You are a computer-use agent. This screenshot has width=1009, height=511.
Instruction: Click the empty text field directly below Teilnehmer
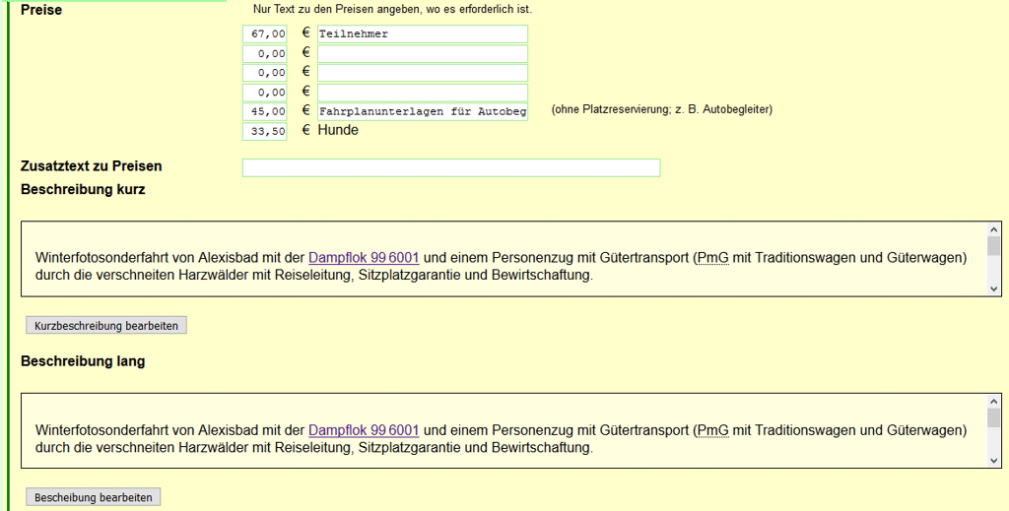[x=422, y=53]
